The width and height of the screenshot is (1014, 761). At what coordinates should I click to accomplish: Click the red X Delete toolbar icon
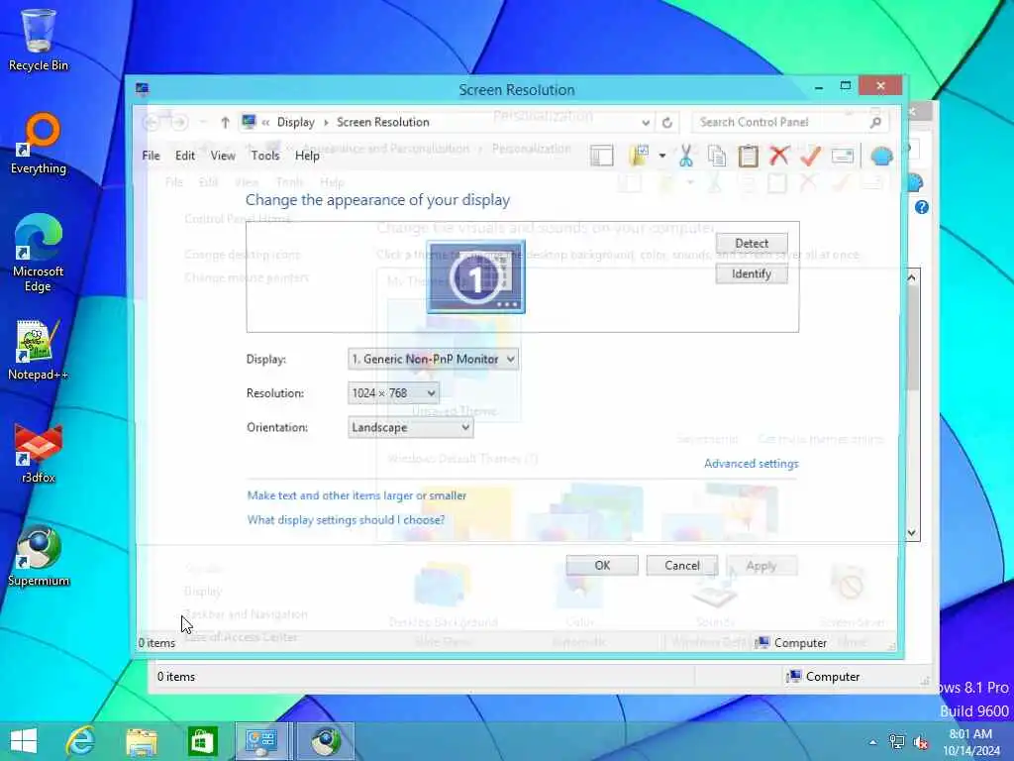coord(779,156)
